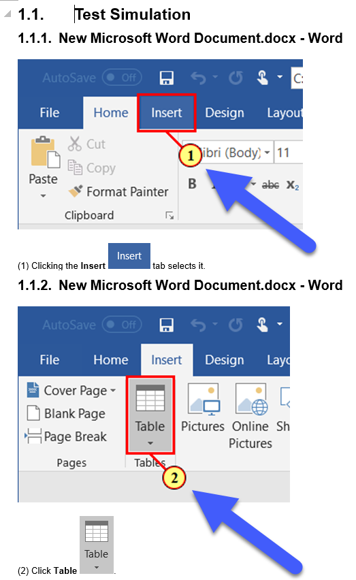
Task: Click the Table grid icon in the ribbon
Action: coord(150,398)
